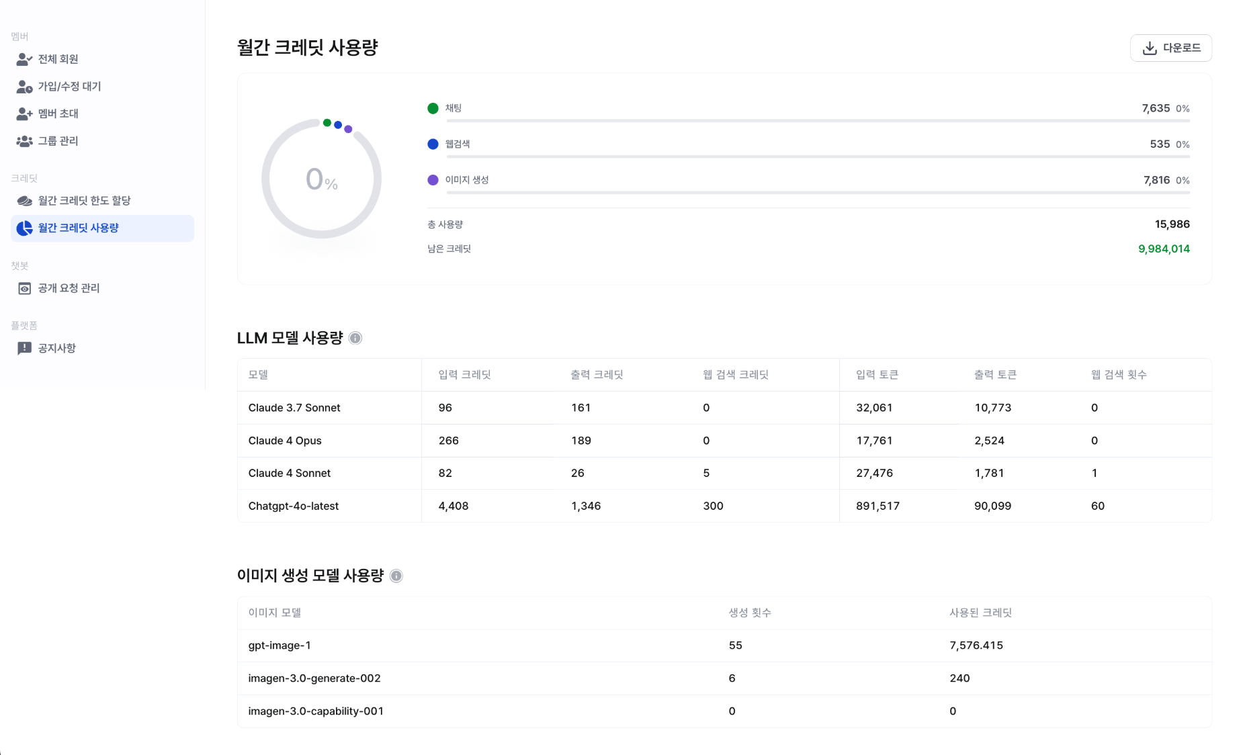Open the 멤버 초대 page link
The image size is (1243, 755).
[x=58, y=114]
